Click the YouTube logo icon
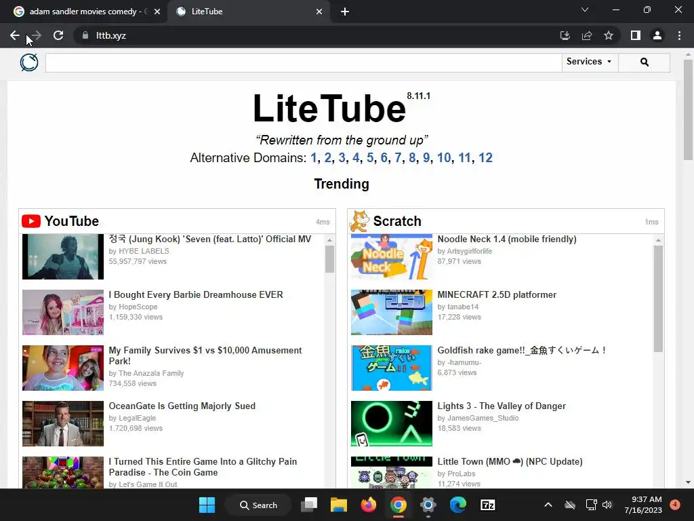The height and width of the screenshot is (521, 694). [x=31, y=221]
